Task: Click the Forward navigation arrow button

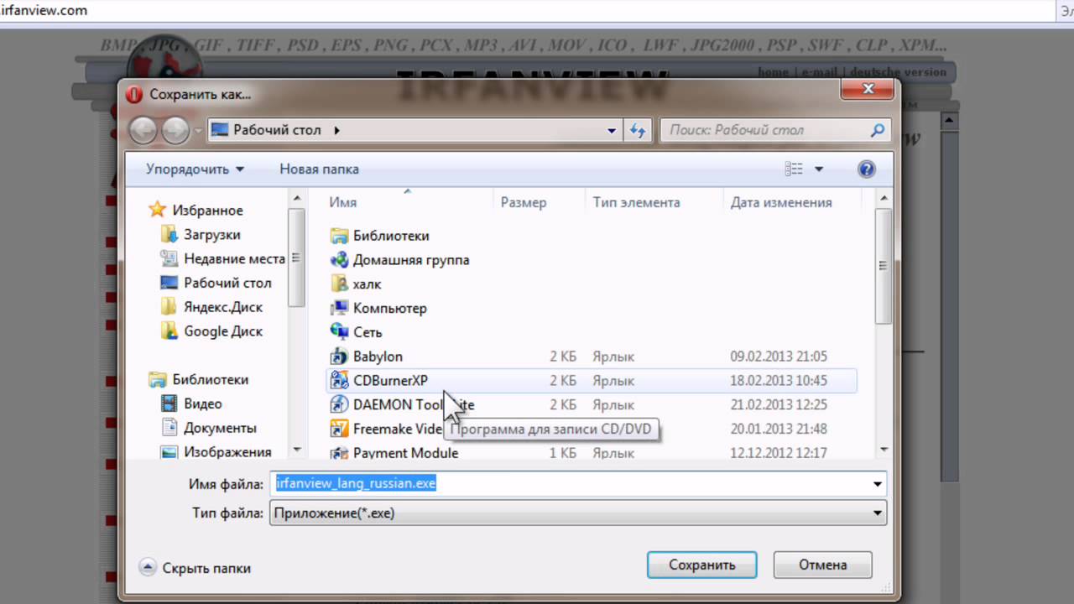Action: click(x=175, y=130)
